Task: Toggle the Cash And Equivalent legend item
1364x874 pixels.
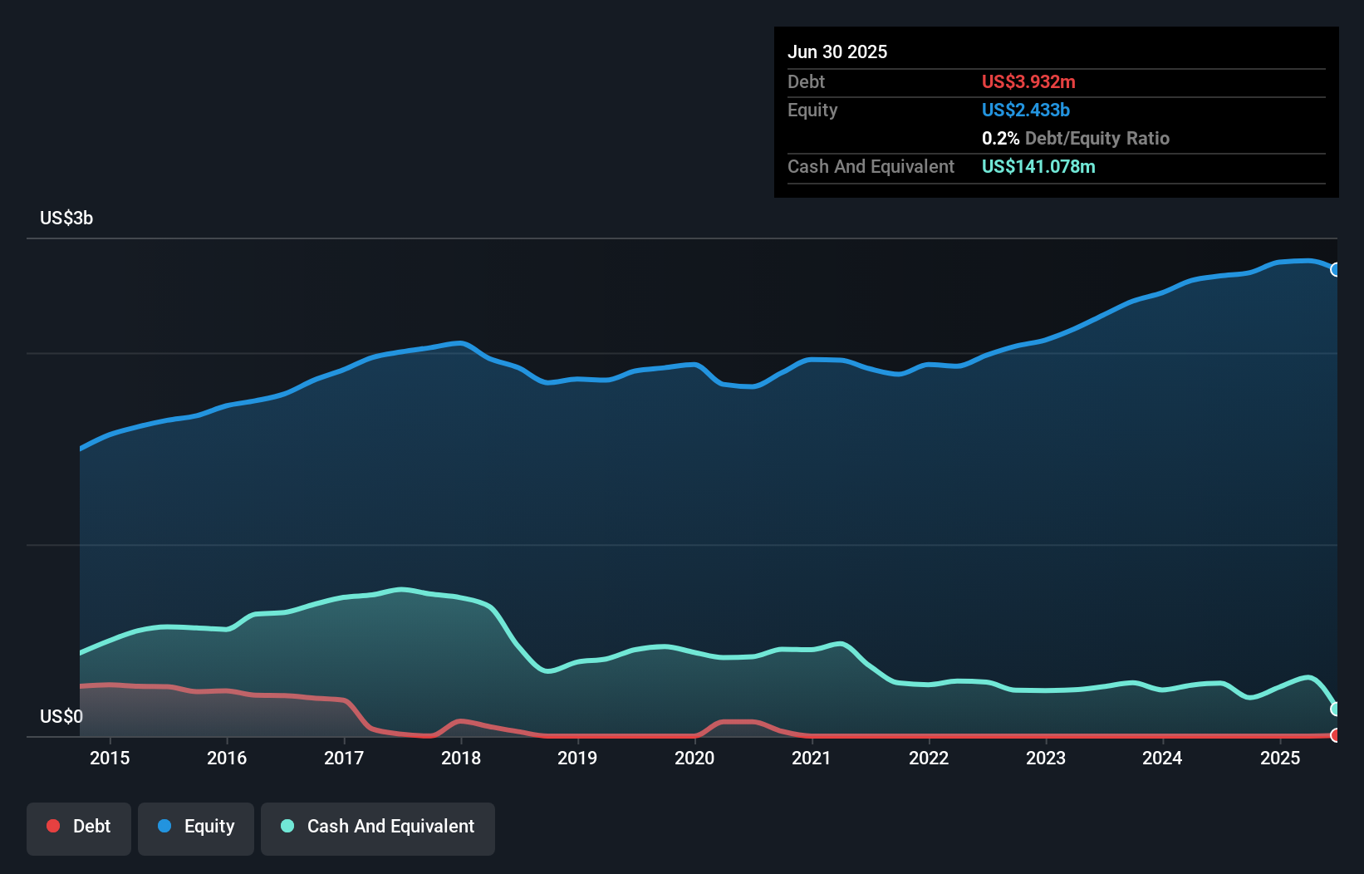Action: click(378, 827)
